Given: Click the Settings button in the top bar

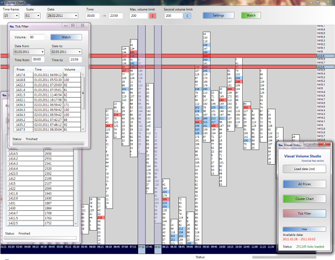Looking at the screenshot, I should click(x=218, y=16).
